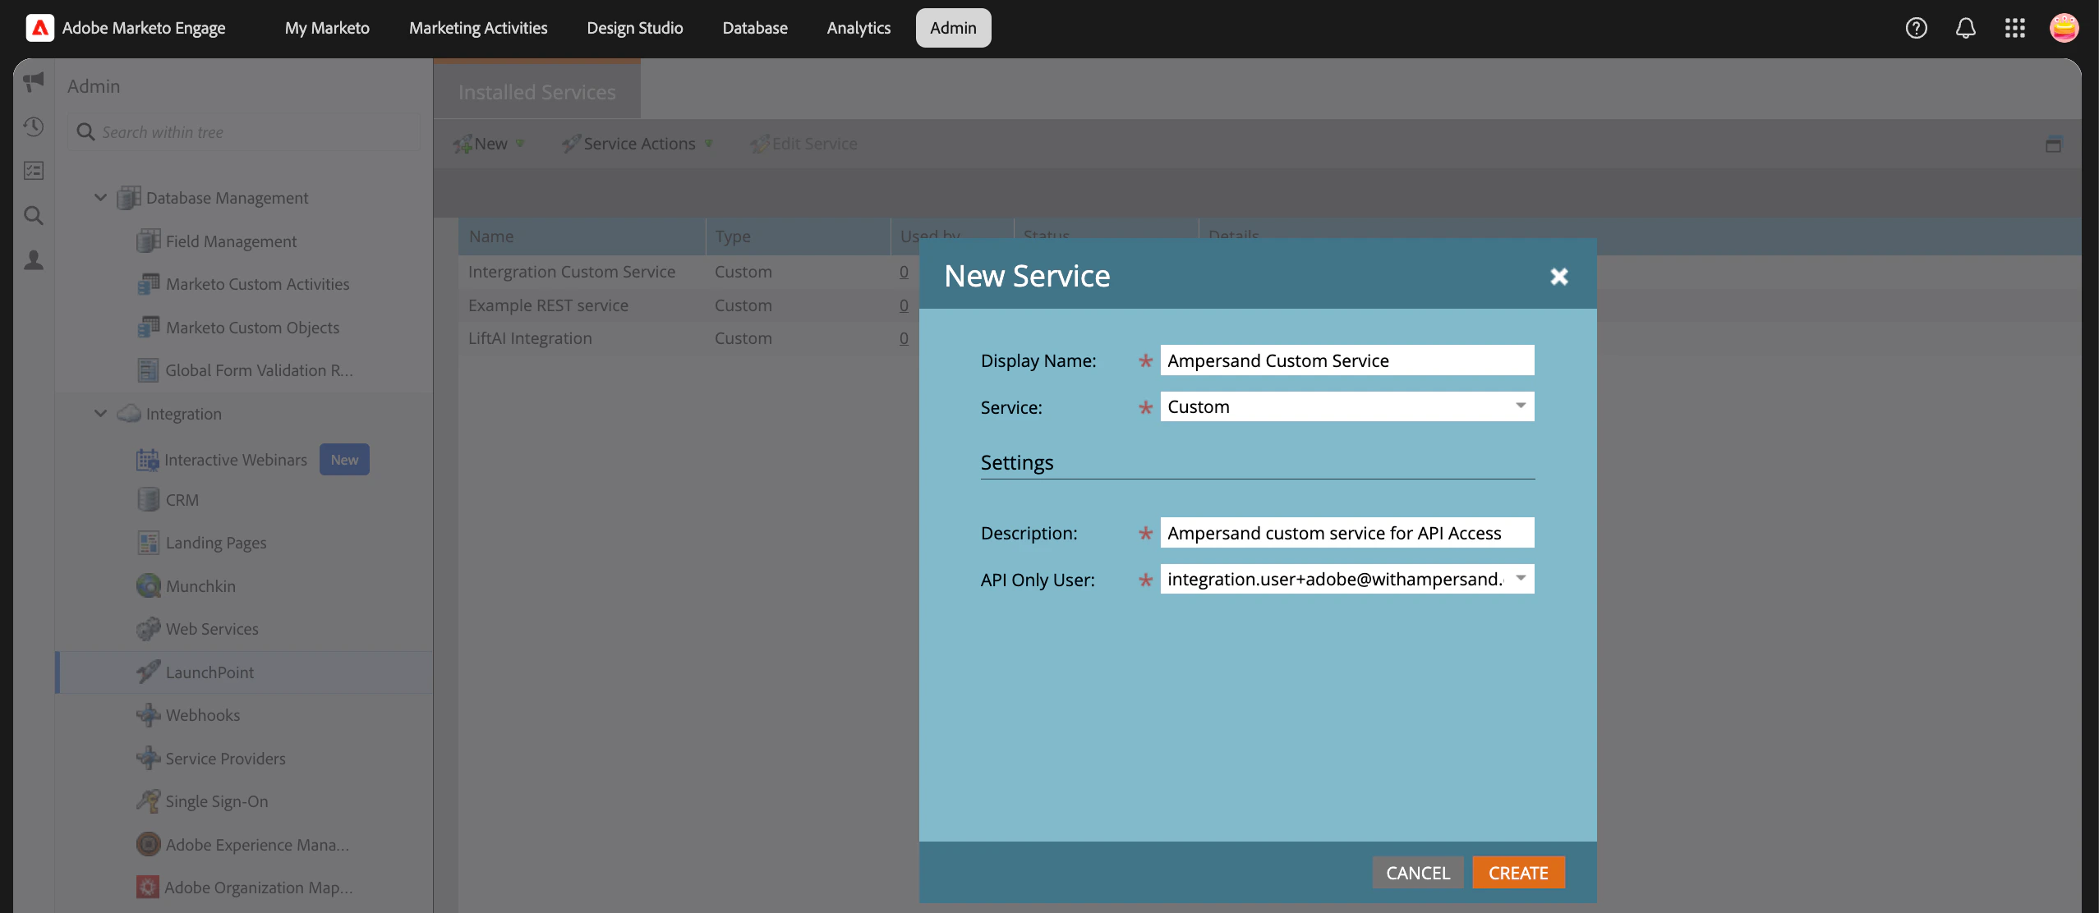This screenshot has height=913, width=2099.
Task: Click the user profile avatar
Action: [2064, 28]
